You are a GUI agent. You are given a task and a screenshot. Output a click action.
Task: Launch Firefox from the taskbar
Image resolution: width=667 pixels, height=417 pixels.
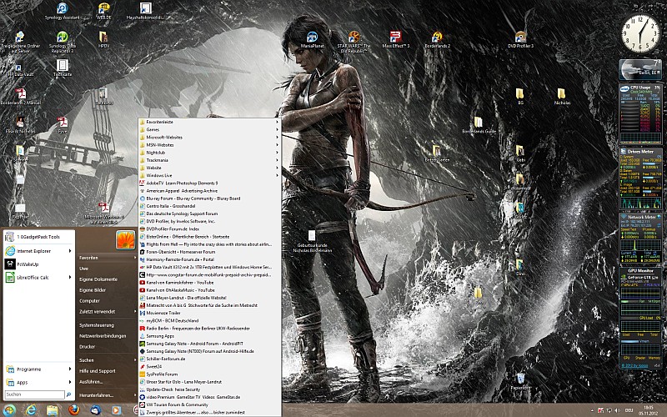(x=74, y=410)
